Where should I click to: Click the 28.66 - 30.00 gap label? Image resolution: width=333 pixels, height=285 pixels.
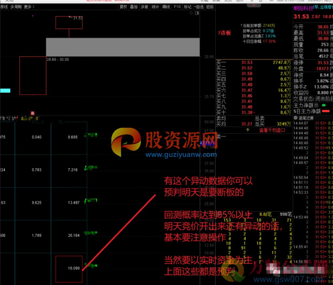click(x=58, y=60)
